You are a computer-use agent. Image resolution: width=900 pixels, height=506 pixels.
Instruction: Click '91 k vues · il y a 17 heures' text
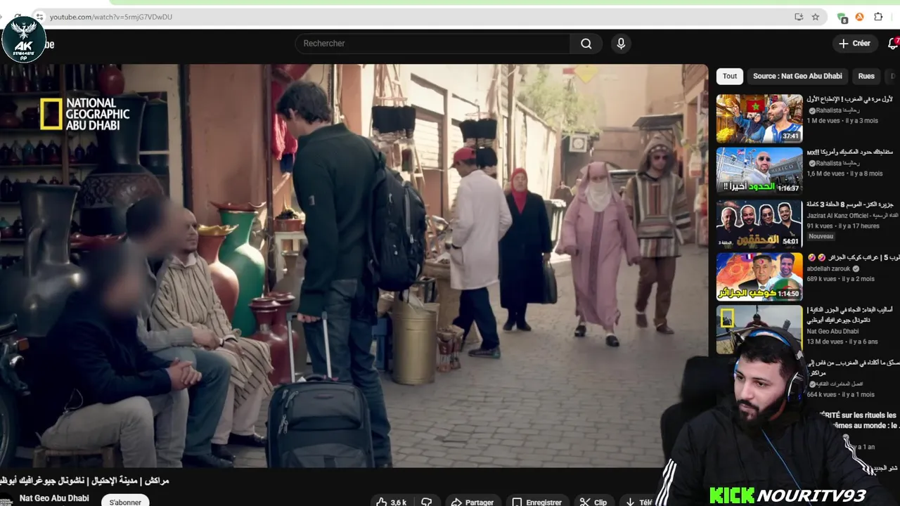click(x=843, y=226)
